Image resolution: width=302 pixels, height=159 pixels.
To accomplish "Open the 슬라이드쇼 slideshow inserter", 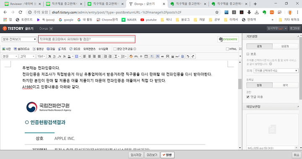I will pyautogui.click(x=21, y=49).
